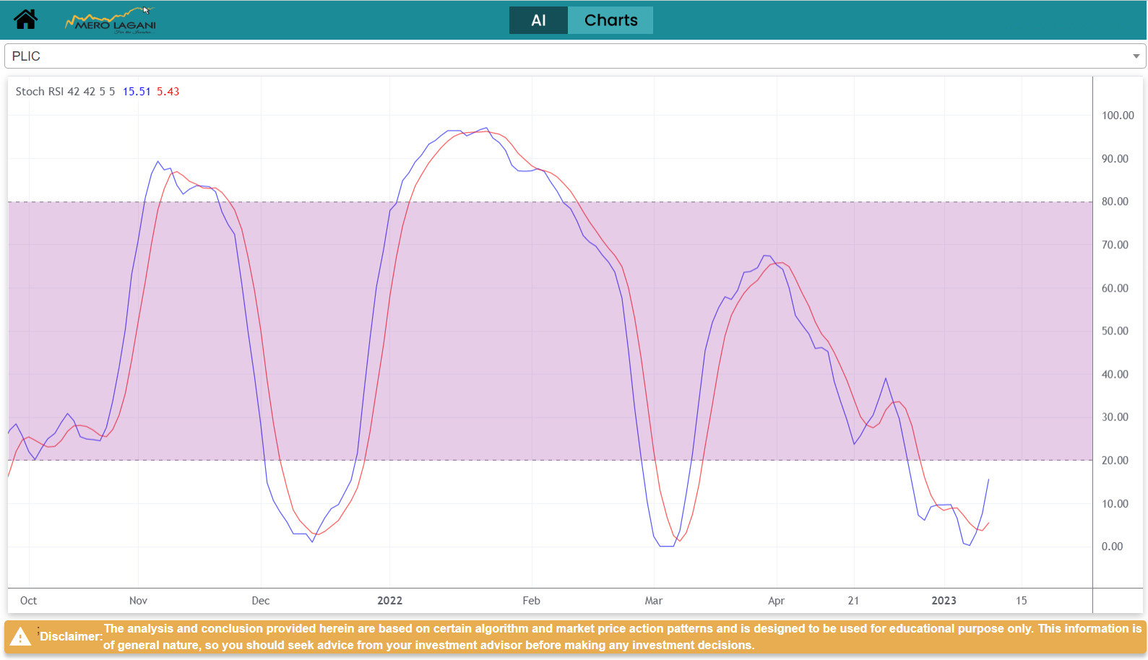Click the warning triangle in the disclaimer
Image resolution: width=1148 pixels, height=660 pixels.
coord(20,637)
